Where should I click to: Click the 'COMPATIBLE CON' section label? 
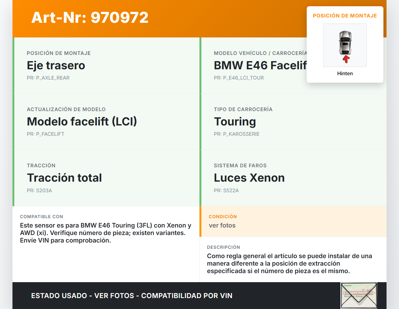[41, 217]
